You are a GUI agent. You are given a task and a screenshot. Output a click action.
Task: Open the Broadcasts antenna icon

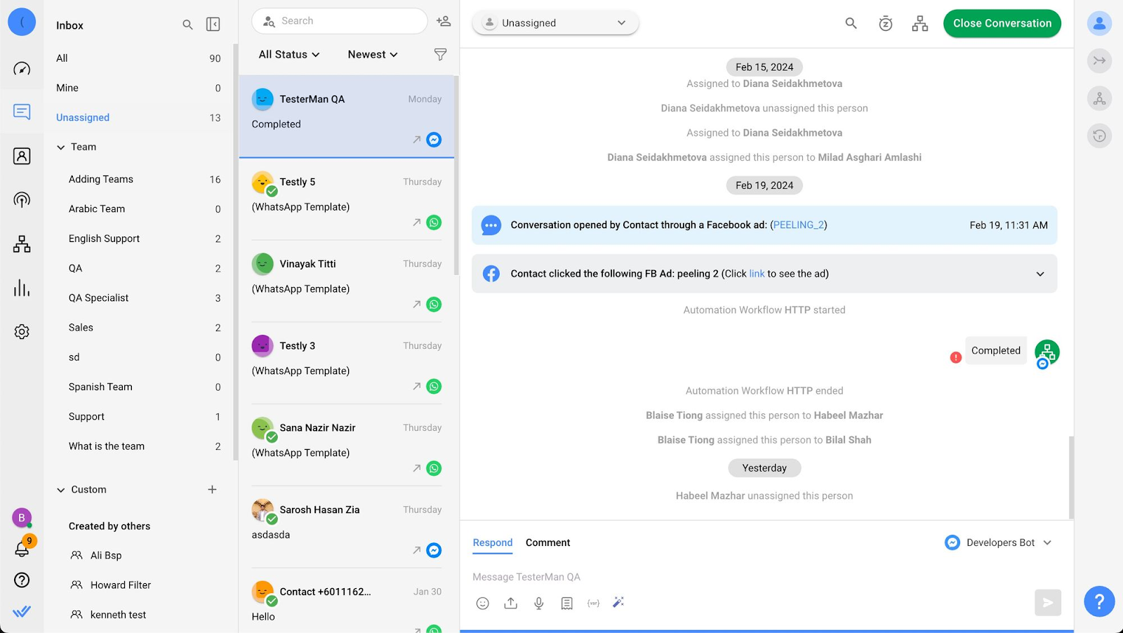[x=22, y=200]
